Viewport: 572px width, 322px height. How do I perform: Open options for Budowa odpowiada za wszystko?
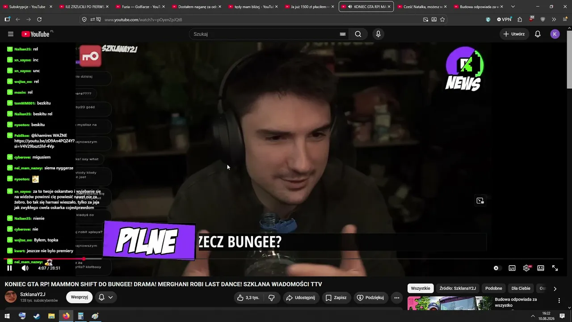click(559, 301)
